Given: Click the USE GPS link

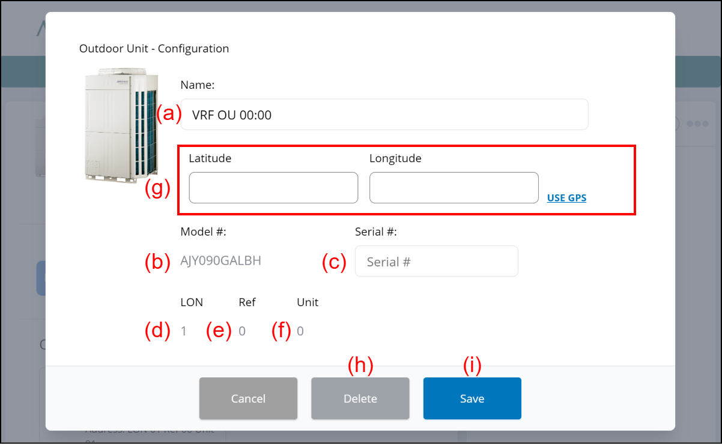Looking at the screenshot, I should click(566, 198).
